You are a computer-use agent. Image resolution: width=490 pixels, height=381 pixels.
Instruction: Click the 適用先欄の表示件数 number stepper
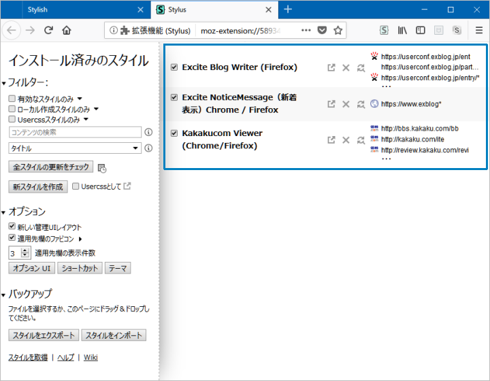(20, 253)
